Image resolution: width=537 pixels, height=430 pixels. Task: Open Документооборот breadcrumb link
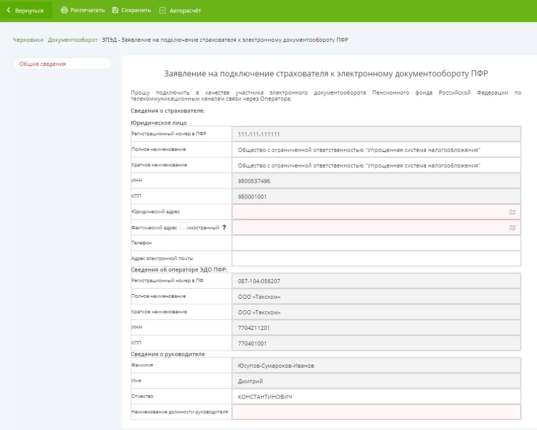(x=73, y=40)
